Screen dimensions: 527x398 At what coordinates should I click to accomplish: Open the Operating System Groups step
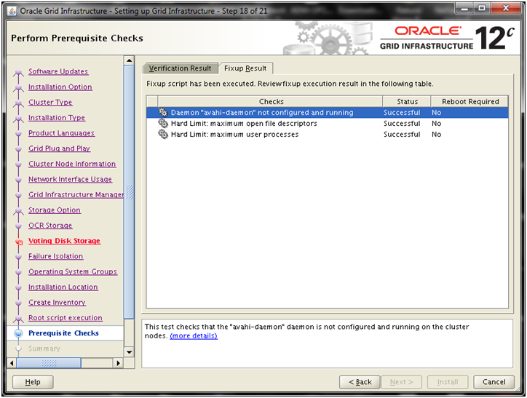pos(73,271)
